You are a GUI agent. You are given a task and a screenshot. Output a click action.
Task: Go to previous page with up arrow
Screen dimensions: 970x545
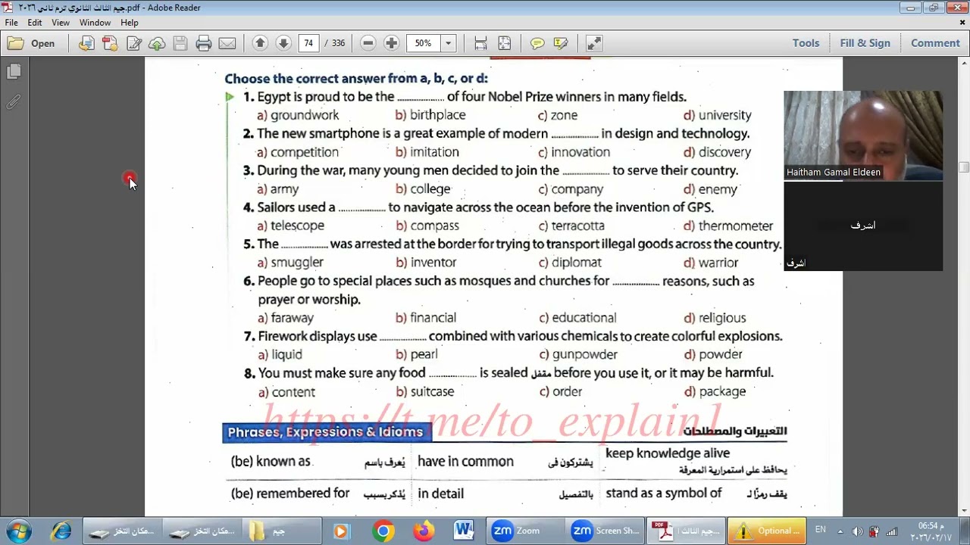(x=260, y=43)
